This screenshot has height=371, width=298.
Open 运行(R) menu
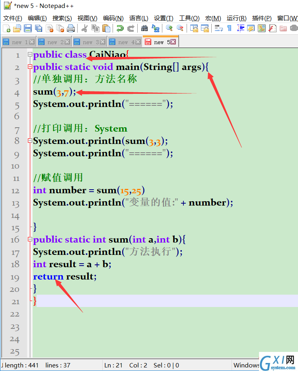(236, 18)
